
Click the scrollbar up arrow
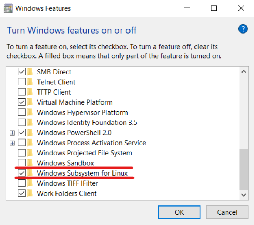tap(243, 72)
